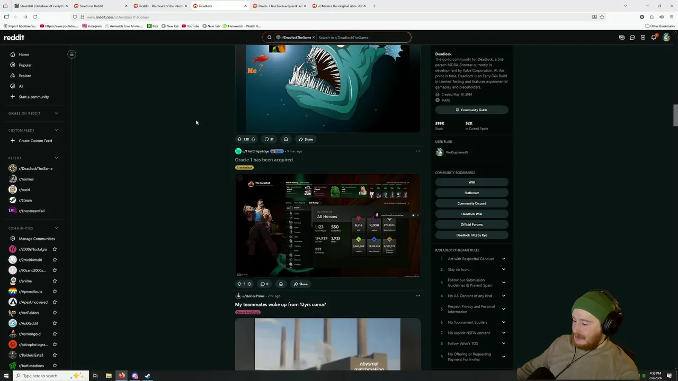Toggle favorite star for r/AskReddit
This screenshot has width=678, height=381.
(55, 323)
